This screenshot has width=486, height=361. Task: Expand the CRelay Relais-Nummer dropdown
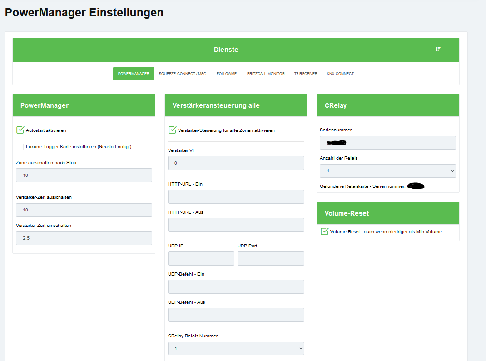click(236, 349)
